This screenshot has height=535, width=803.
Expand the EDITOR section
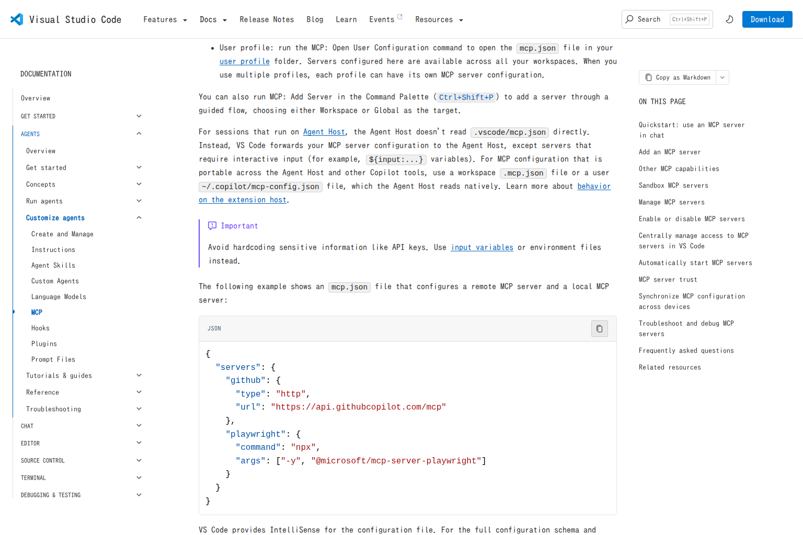pos(139,443)
